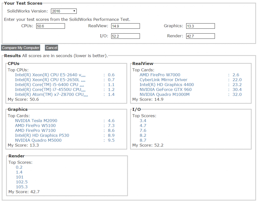Click the Graphics score value 7.3
The height and width of the screenshot is (202, 258).
[111, 126]
